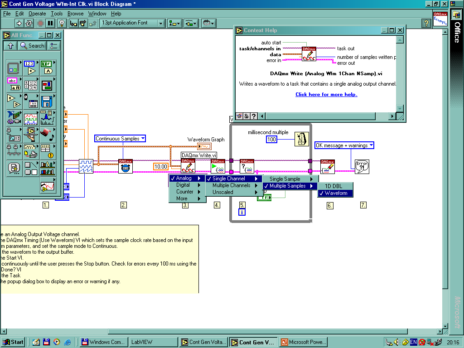Open the Graphics and Sound palette icon
Viewport: 464px width, 348px height.
48,135
